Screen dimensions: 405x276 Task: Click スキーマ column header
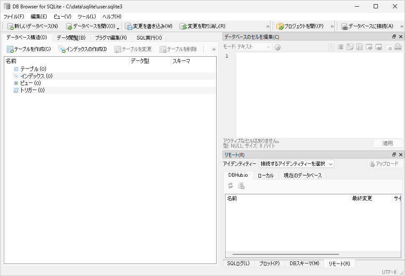tap(193, 61)
